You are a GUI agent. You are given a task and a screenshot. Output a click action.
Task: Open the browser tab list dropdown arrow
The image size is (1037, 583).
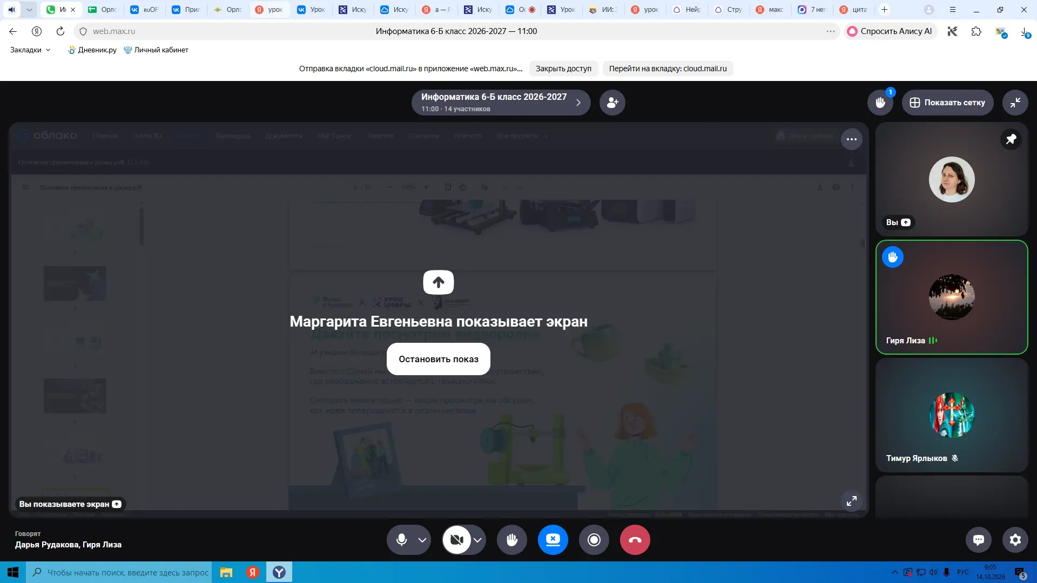tap(29, 9)
